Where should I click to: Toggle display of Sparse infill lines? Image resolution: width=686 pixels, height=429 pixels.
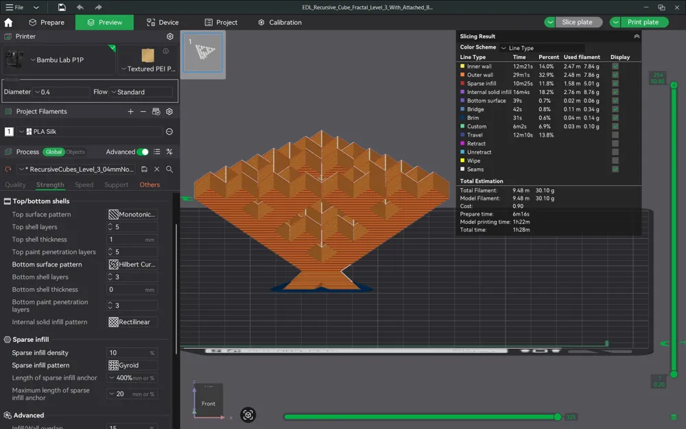[615, 84]
